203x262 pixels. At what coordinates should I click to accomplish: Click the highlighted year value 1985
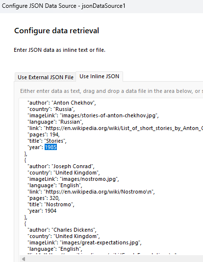[51, 147]
